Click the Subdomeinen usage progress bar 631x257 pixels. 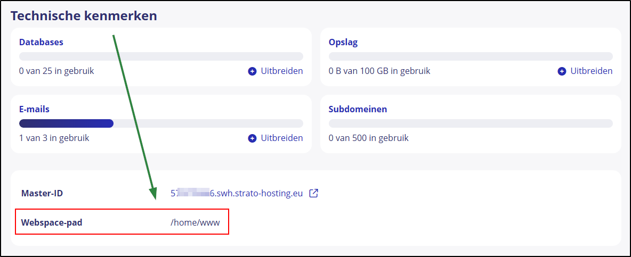[x=471, y=123]
